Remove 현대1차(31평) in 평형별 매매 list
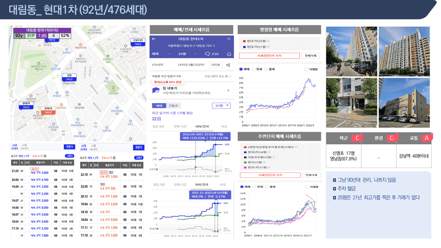Image resolution: width=441 pixels, height=248 pixels. [x=269, y=47]
